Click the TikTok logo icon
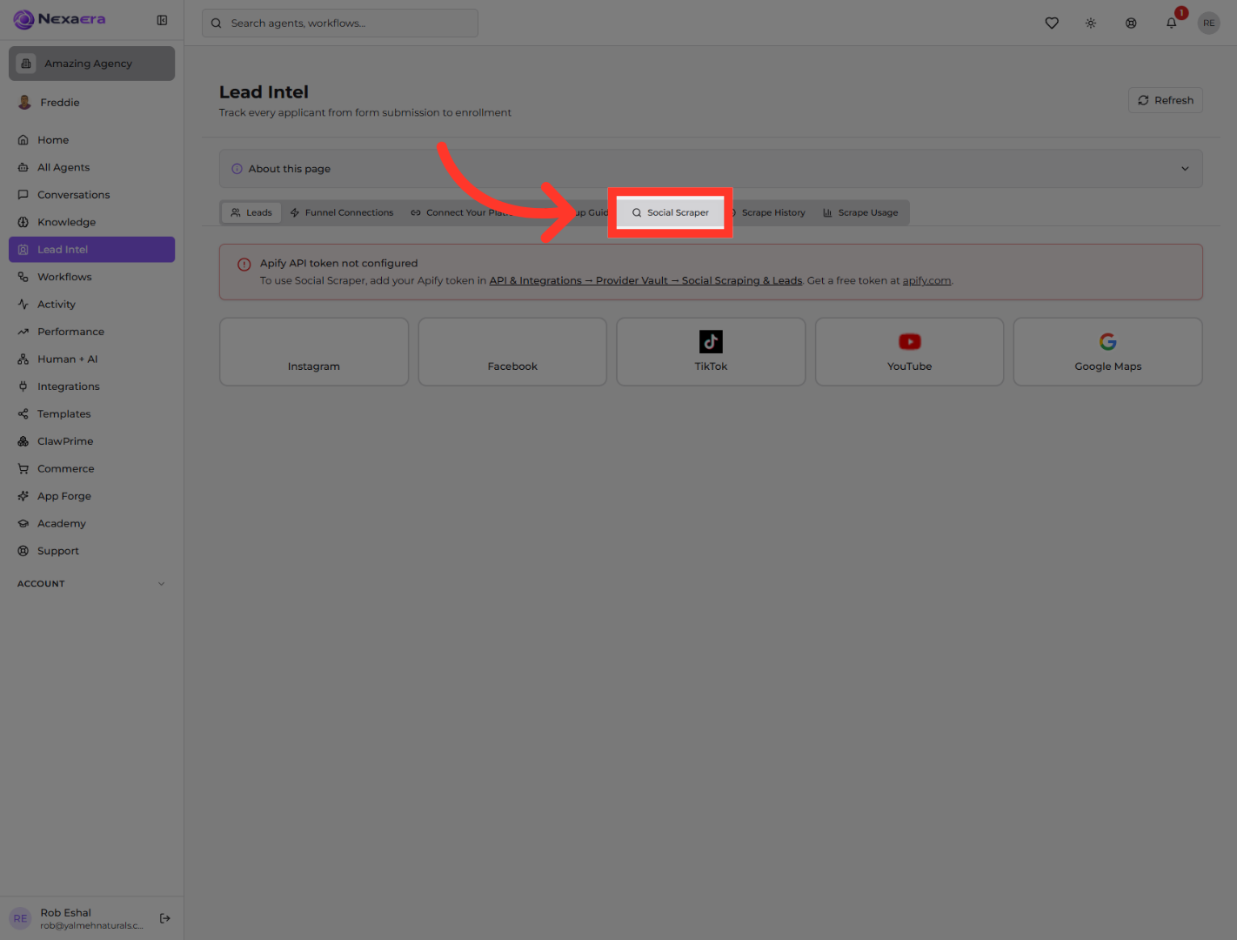 (711, 342)
